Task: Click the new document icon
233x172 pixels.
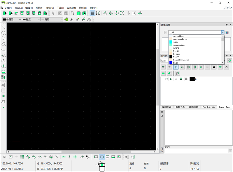Action: point(5,13)
